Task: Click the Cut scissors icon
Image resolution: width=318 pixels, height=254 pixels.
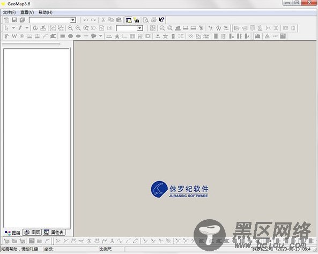Action: tap(103, 20)
